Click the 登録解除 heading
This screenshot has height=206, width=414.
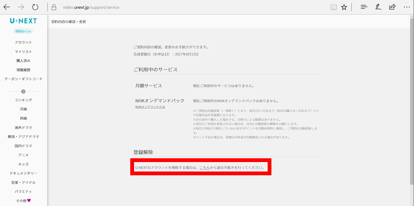143,152
